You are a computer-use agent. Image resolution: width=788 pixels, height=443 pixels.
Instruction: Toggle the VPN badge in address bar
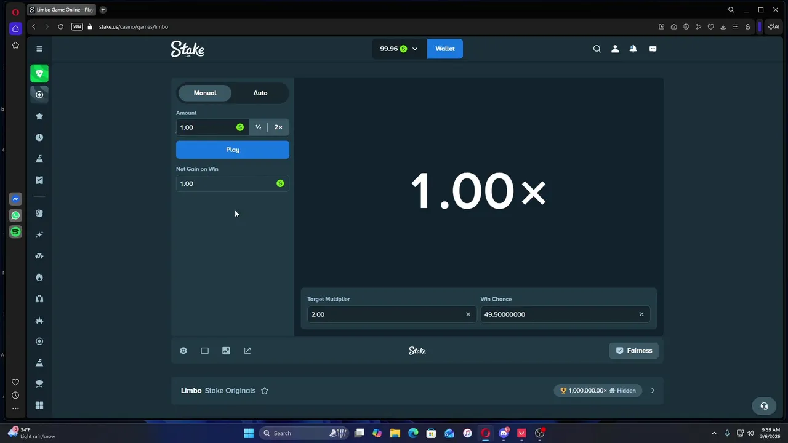(x=77, y=26)
